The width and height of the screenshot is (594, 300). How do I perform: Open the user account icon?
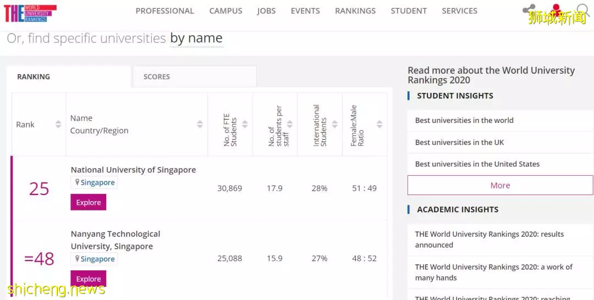[x=555, y=9]
